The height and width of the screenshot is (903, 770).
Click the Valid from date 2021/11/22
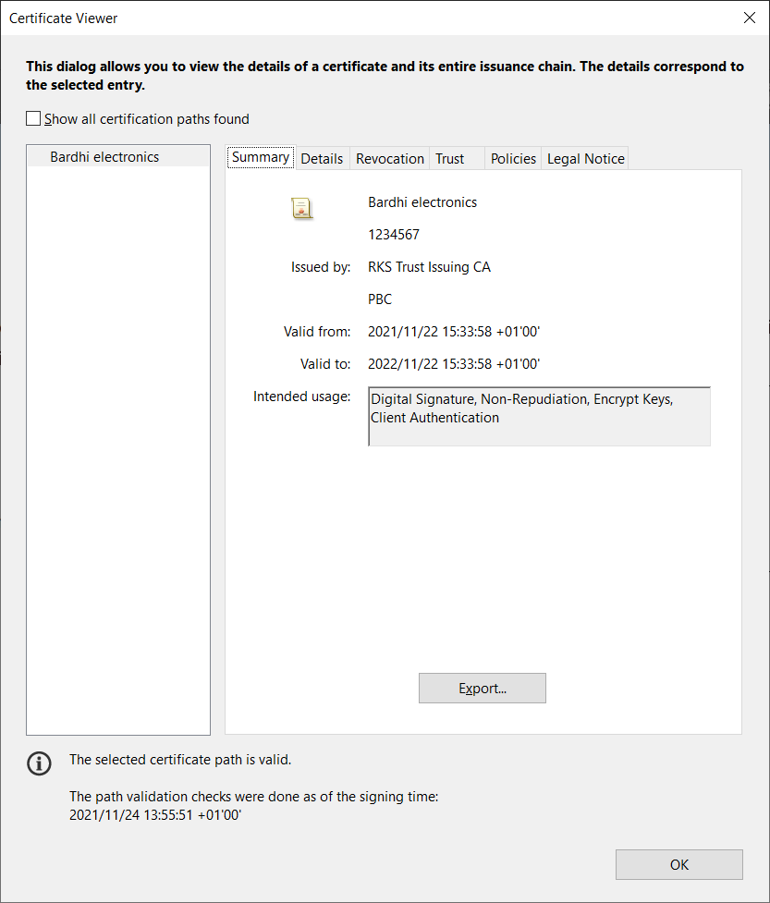click(x=454, y=332)
